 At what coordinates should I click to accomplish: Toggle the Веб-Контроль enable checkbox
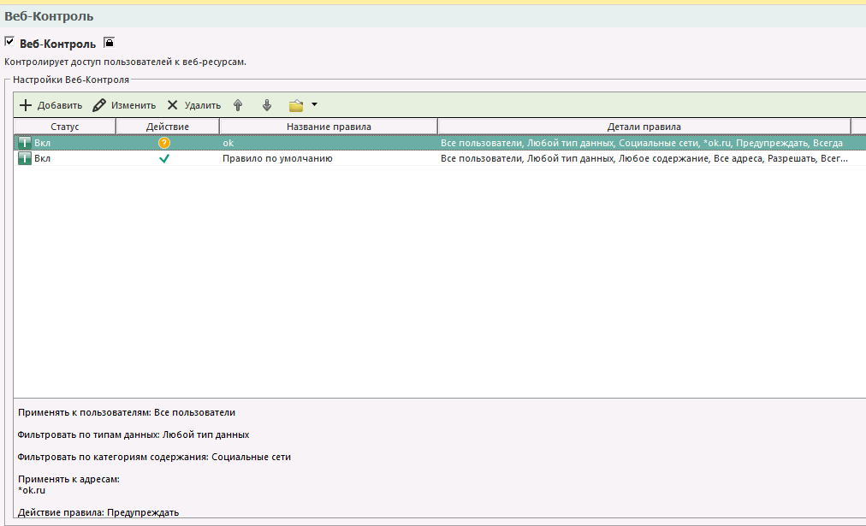click(x=9, y=41)
